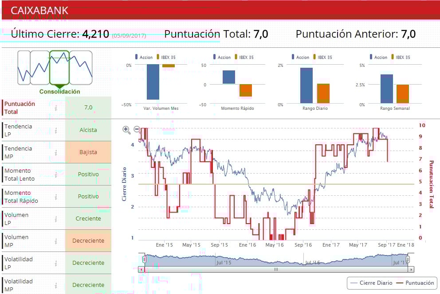
Task: Click the blue Accion bar in Var. Volumen Mes
Action: [x=153, y=82]
